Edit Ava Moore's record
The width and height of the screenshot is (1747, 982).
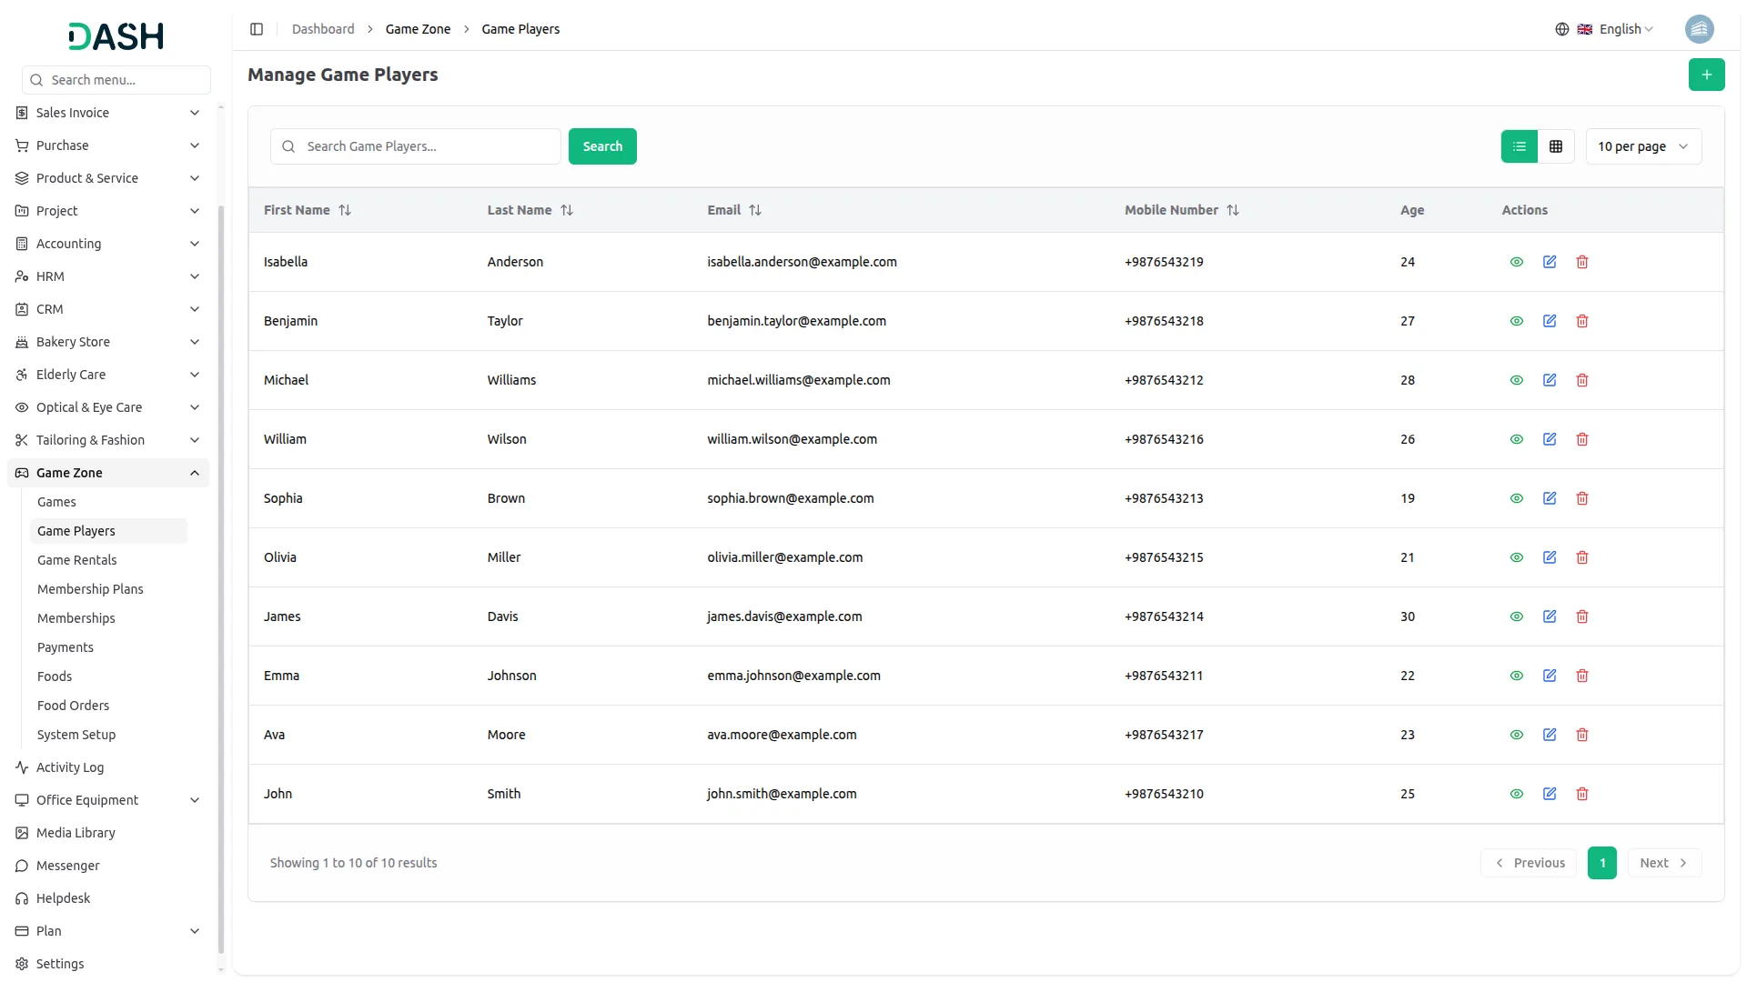(1550, 735)
